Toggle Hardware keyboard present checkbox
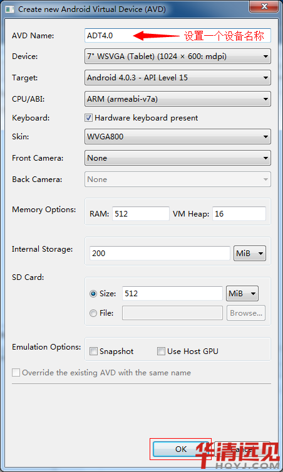 point(88,118)
